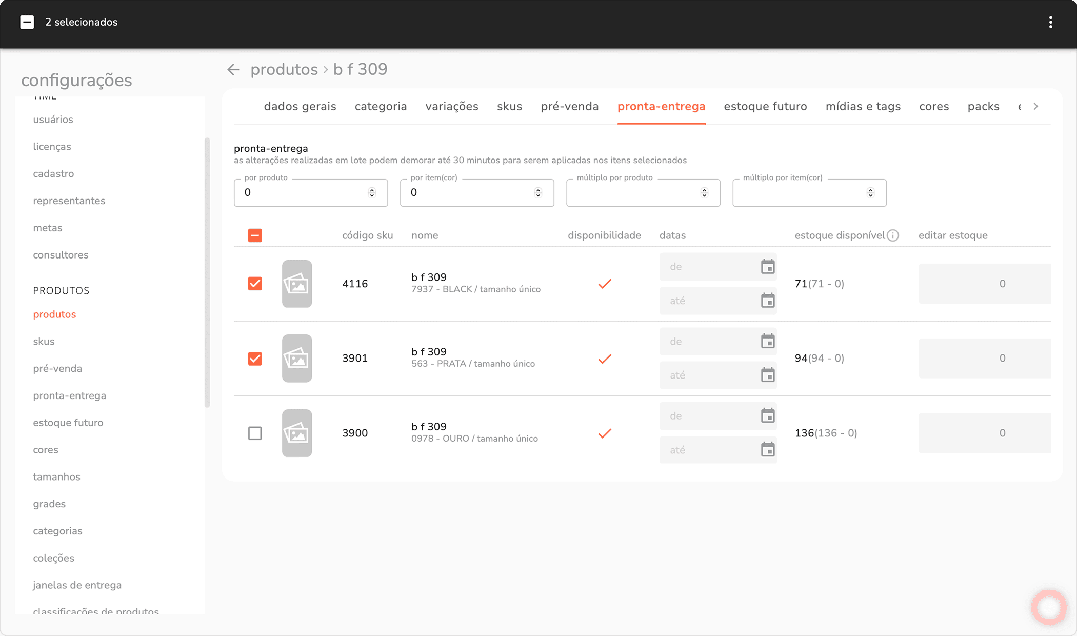Image resolution: width=1077 pixels, height=636 pixels.
Task: Switch to the mídias e tags tab
Action: (x=863, y=106)
